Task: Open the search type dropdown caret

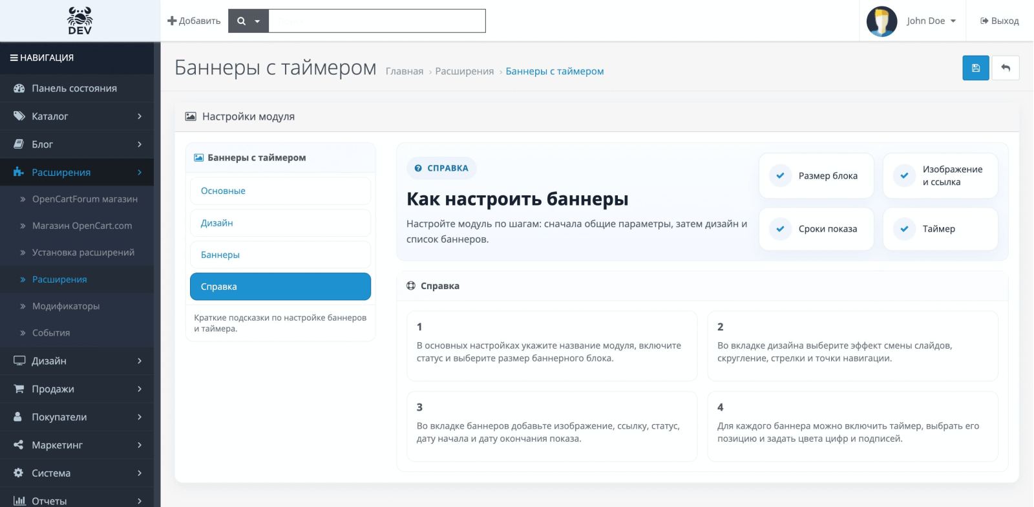Action: [x=257, y=21]
